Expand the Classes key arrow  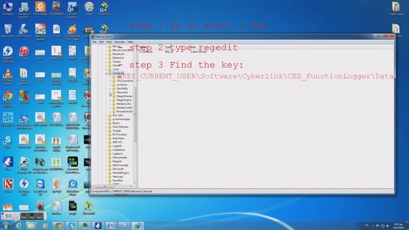[107, 62]
